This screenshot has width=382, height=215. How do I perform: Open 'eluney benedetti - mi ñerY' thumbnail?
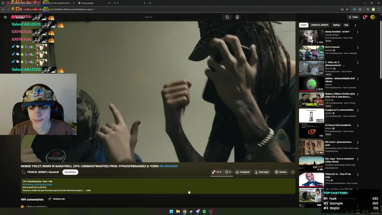(311, 37)
